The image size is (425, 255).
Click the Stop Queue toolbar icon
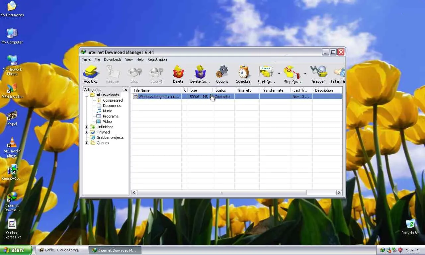click(x=292, y=74)
